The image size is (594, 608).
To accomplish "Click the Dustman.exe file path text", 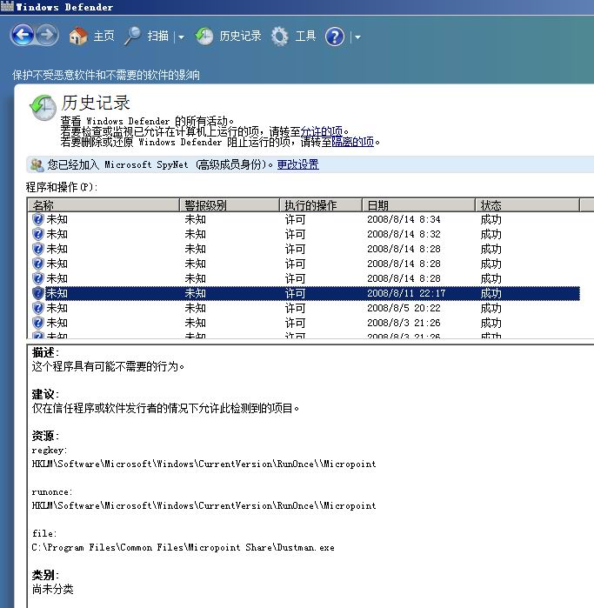I will click(183, 547).
